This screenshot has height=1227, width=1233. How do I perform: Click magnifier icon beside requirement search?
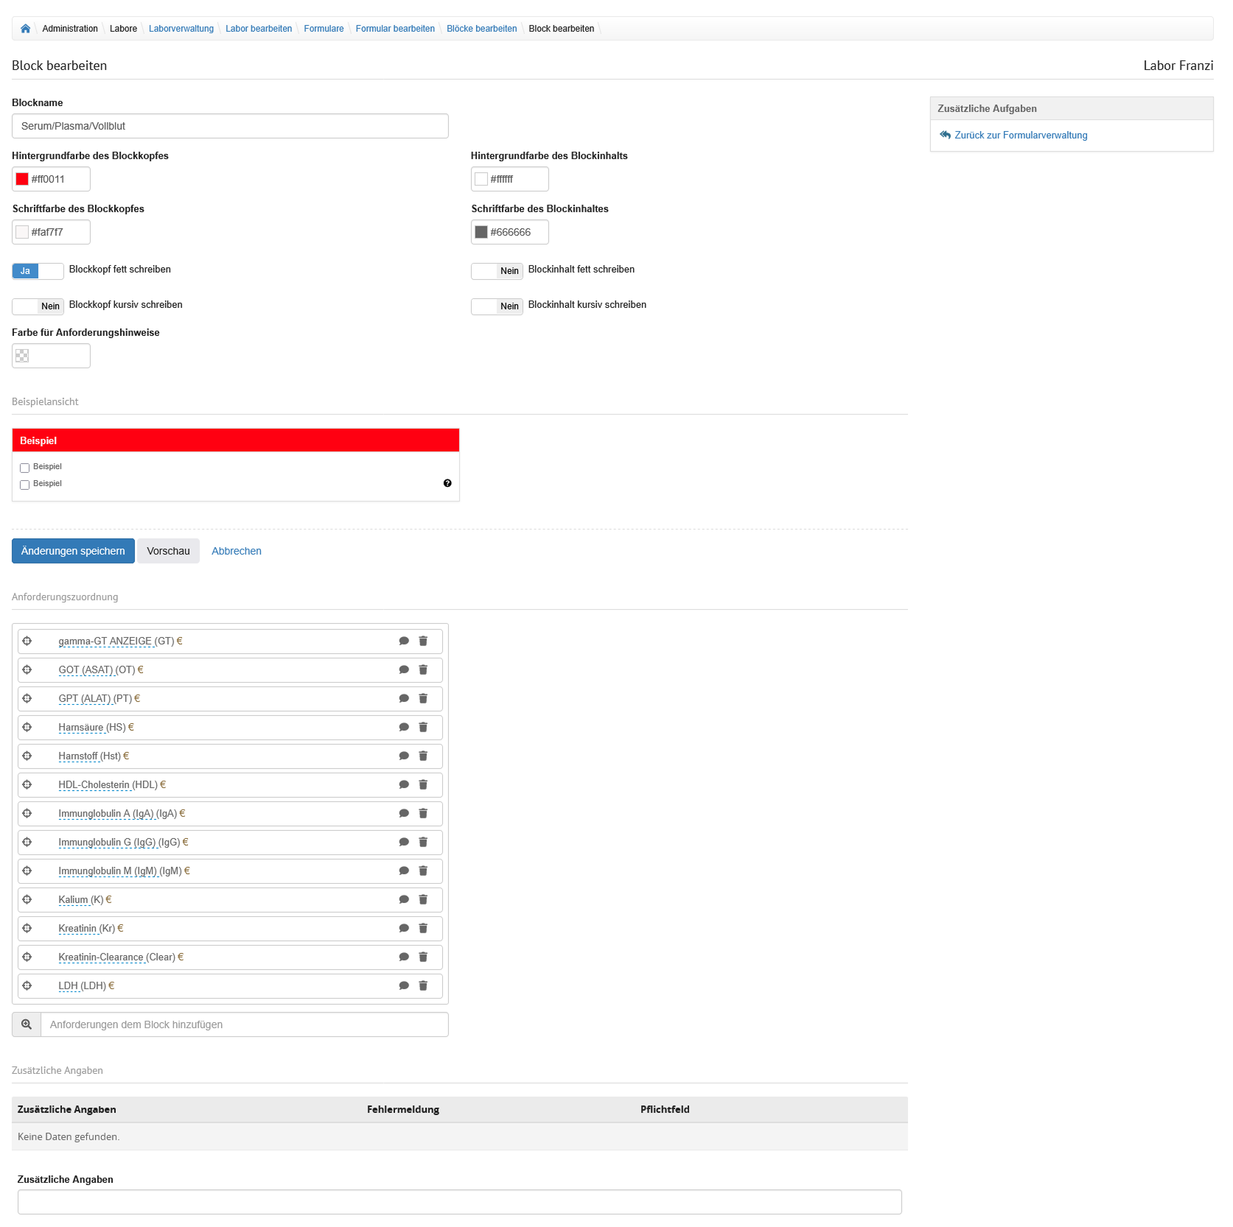tap(27, 1024)
